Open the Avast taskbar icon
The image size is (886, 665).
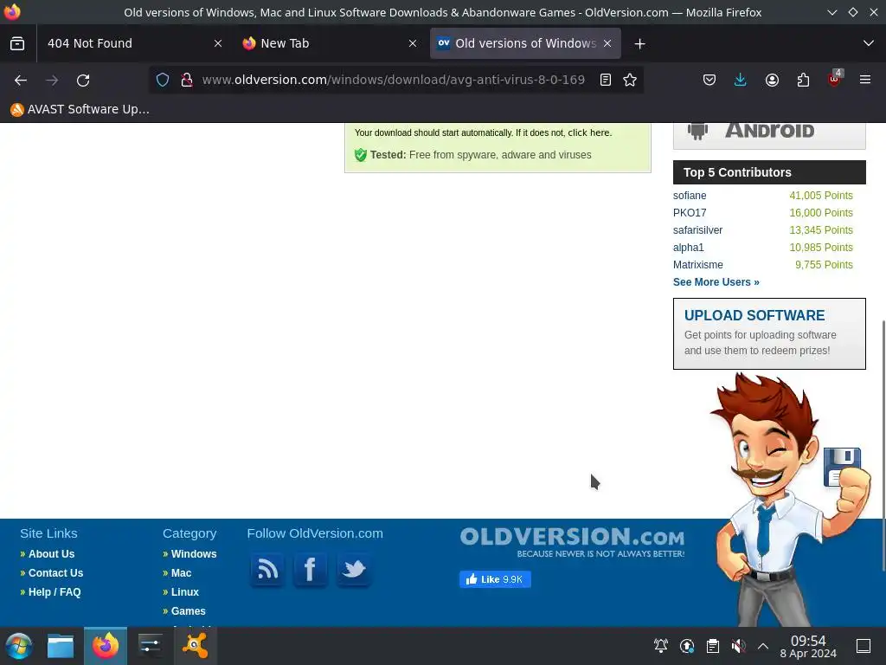click(x=195, y=646)
